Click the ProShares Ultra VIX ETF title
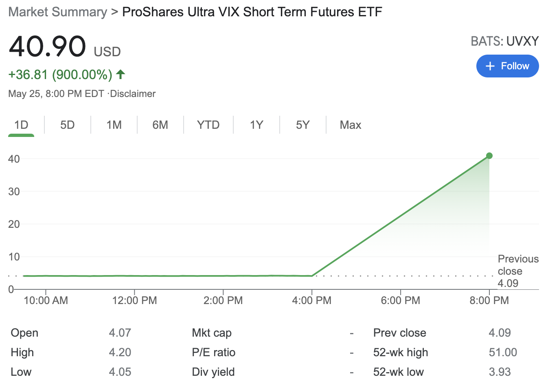 [252, 12]
